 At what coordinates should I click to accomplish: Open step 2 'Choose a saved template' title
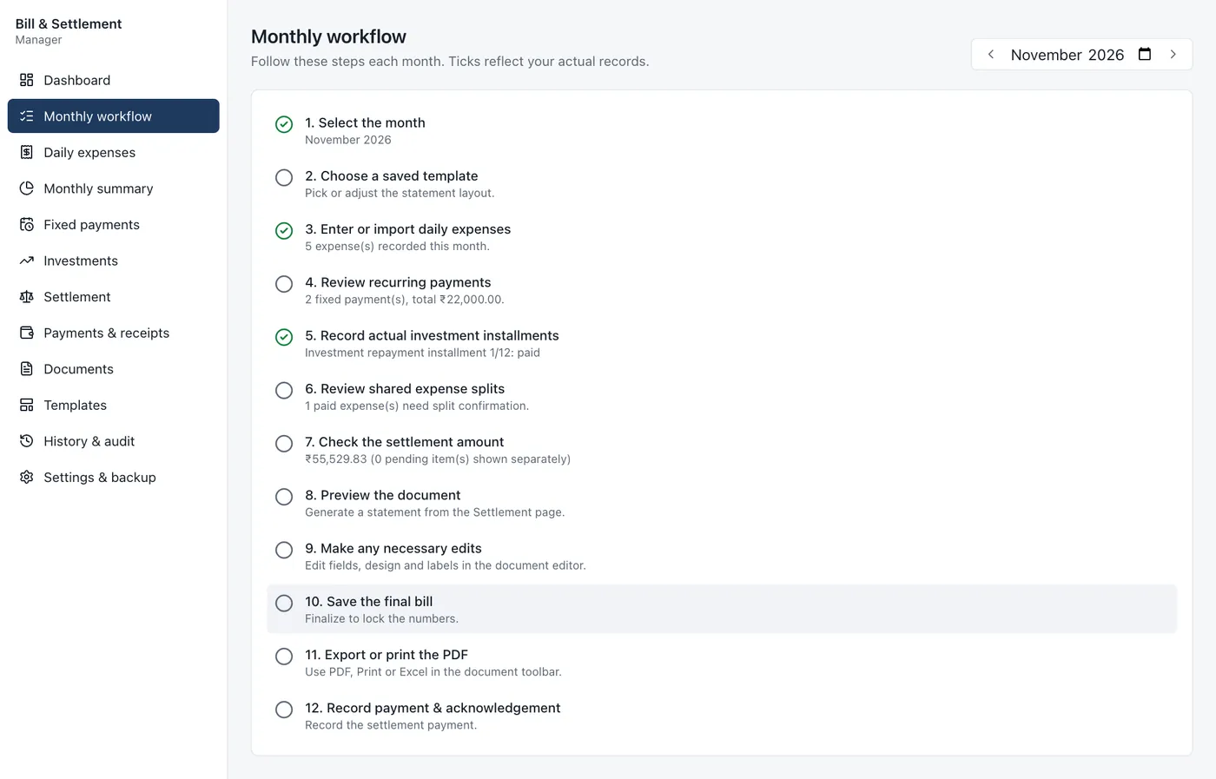click(x=392, y=175)
